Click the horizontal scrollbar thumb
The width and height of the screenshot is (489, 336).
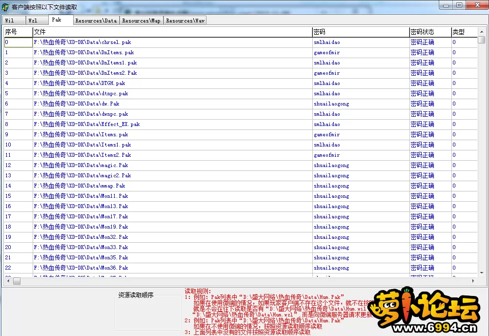tap(17, 281)
